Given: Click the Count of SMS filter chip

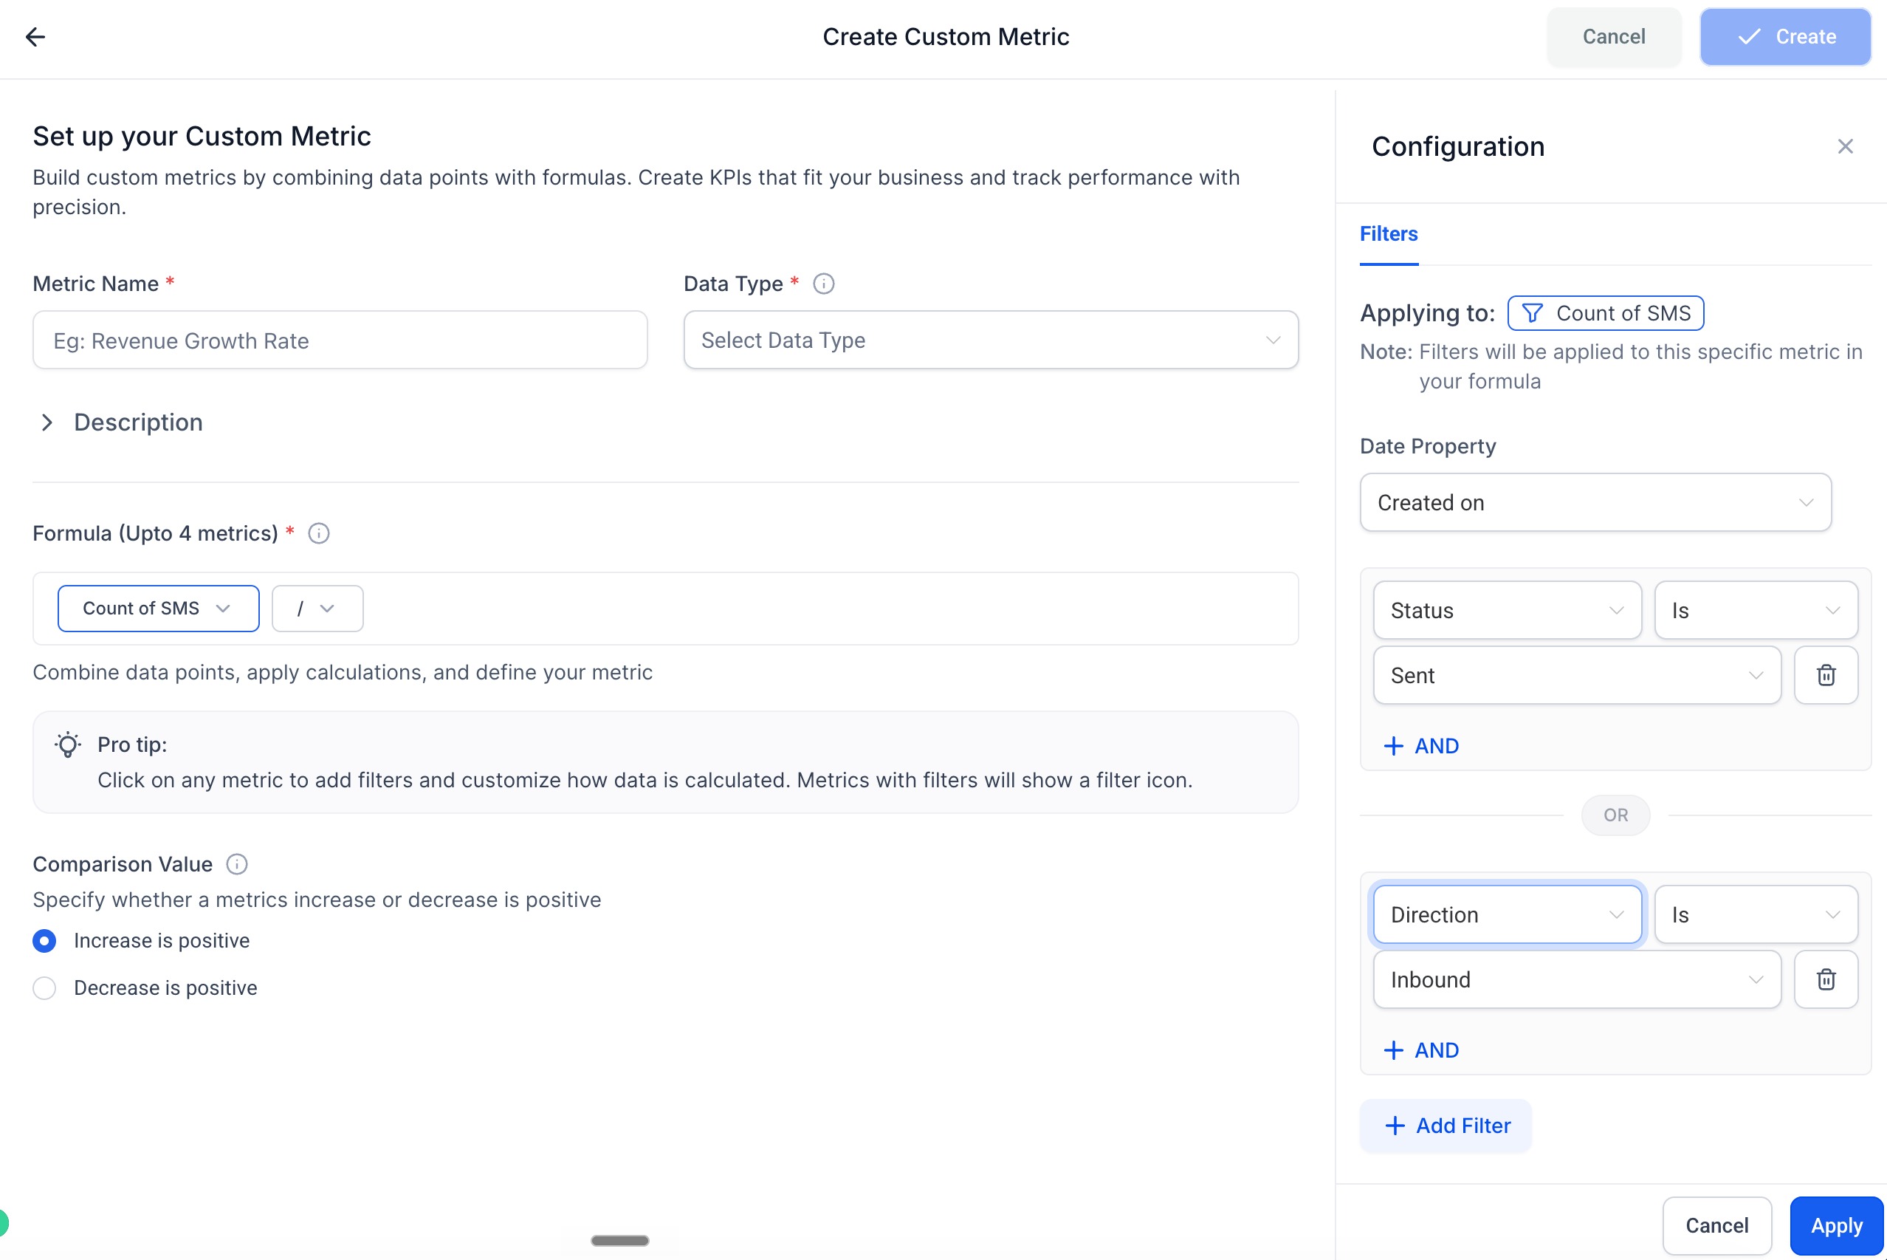Looking at the screenshot, I should coord(1605,313).
